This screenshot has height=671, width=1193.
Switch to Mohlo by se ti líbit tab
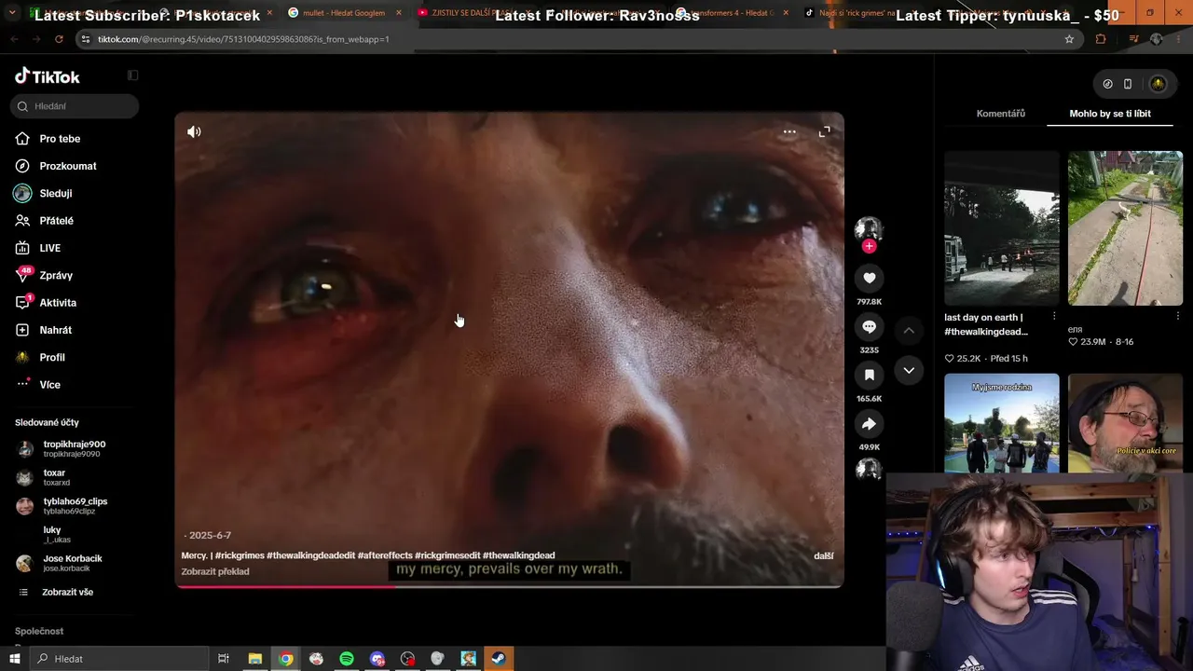tap(1110, 114)
